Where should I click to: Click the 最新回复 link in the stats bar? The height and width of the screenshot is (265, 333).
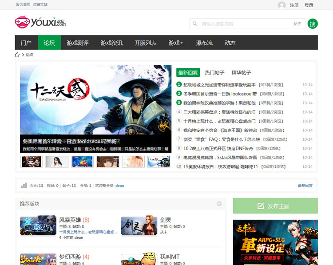(305, 186)
